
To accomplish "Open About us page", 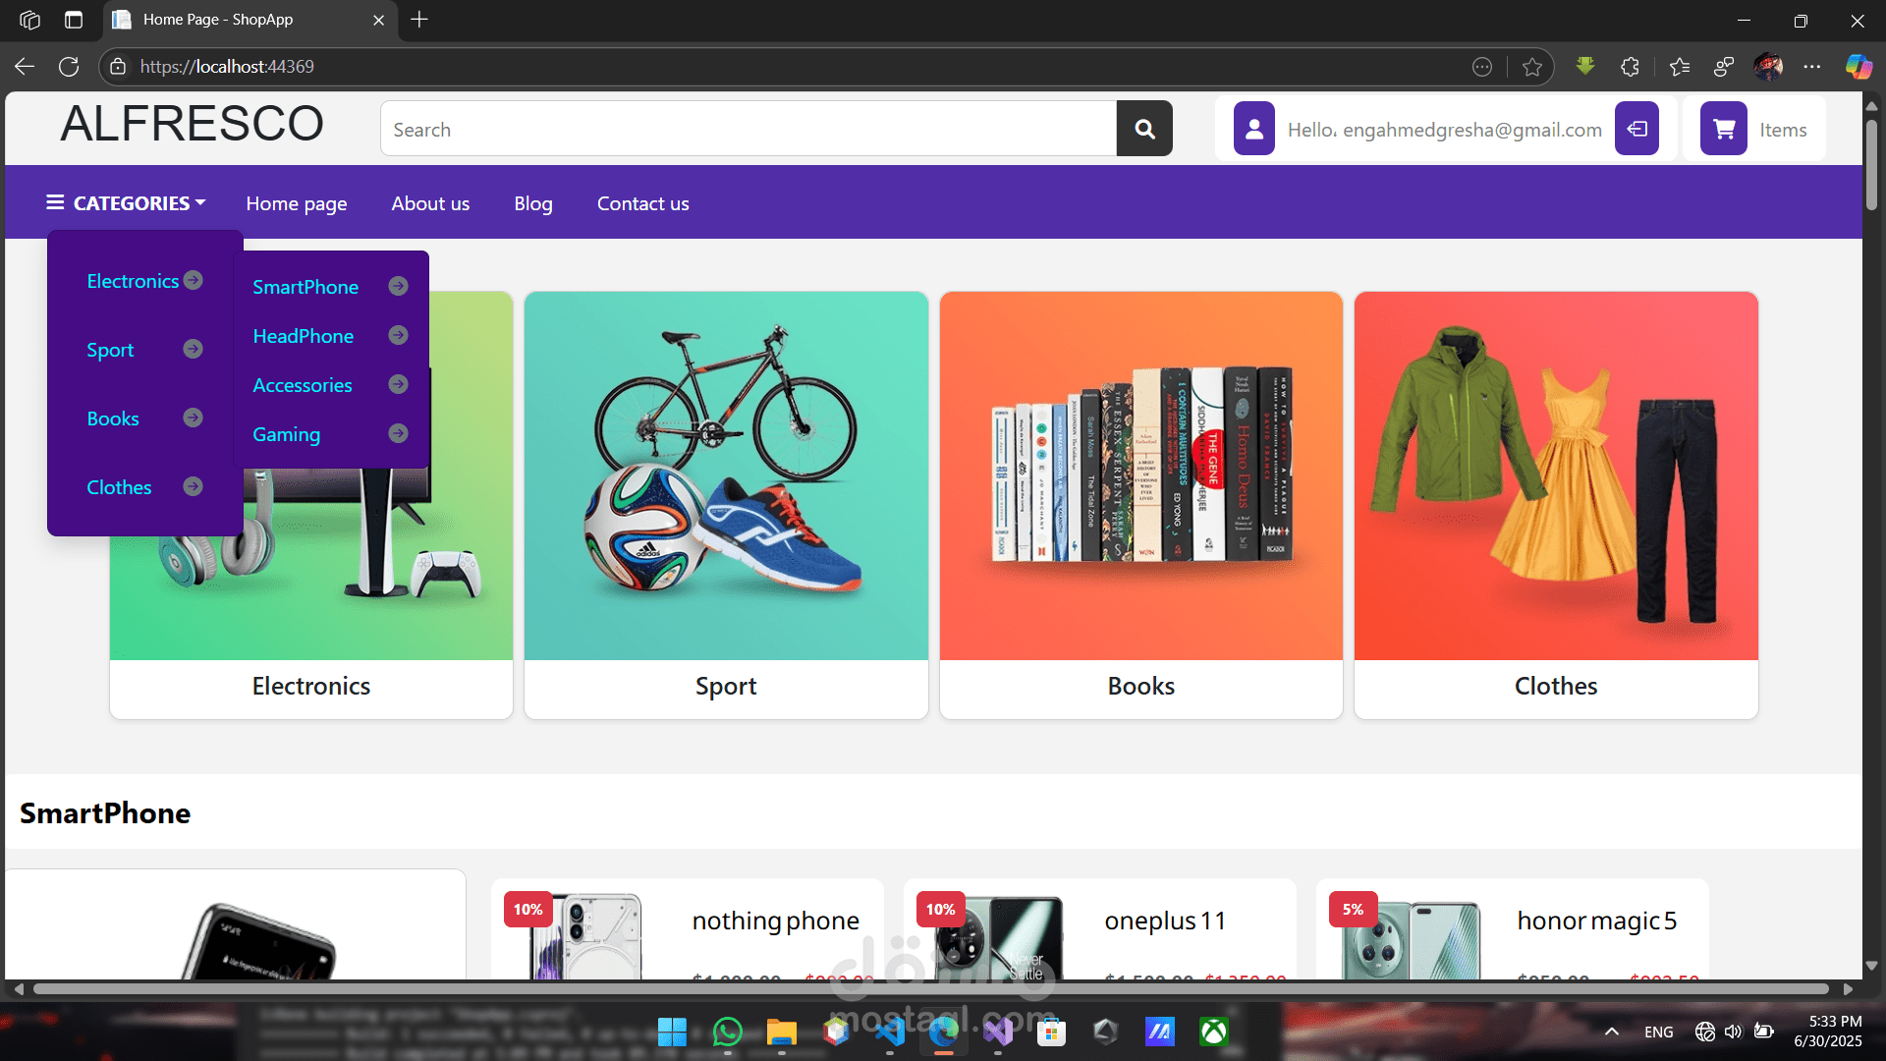I will pos(430,203).
